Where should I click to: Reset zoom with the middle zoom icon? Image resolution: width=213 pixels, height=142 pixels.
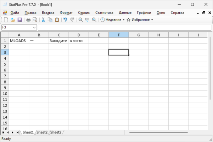tap(87, 20)
